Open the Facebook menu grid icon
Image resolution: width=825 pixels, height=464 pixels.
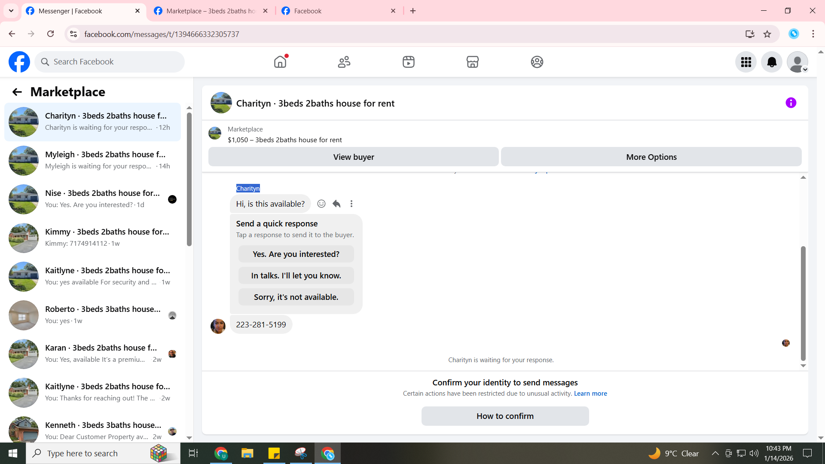click(x=746, y=62)
